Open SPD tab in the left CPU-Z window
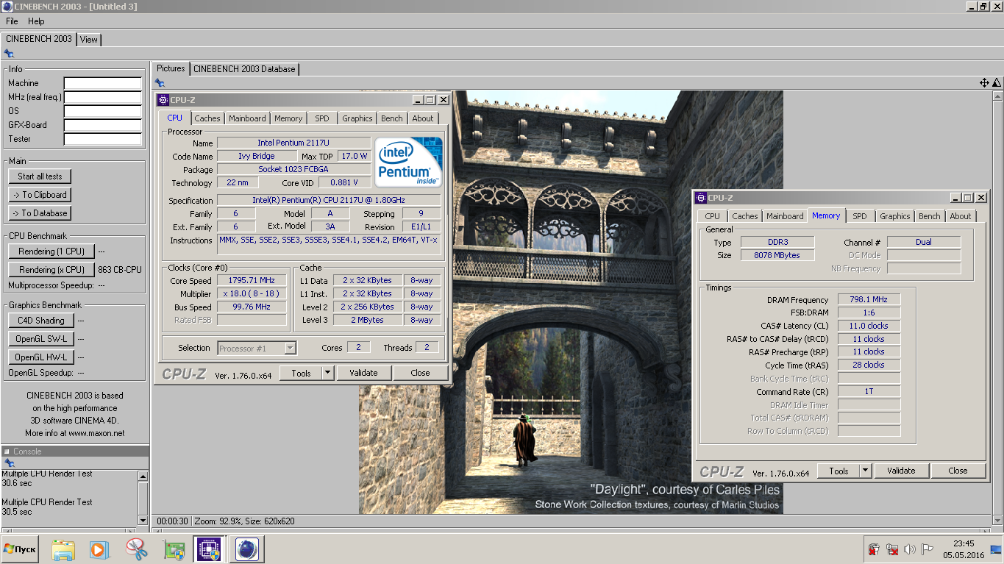This screenshot has width=1004, height=564. click(322, 118)
